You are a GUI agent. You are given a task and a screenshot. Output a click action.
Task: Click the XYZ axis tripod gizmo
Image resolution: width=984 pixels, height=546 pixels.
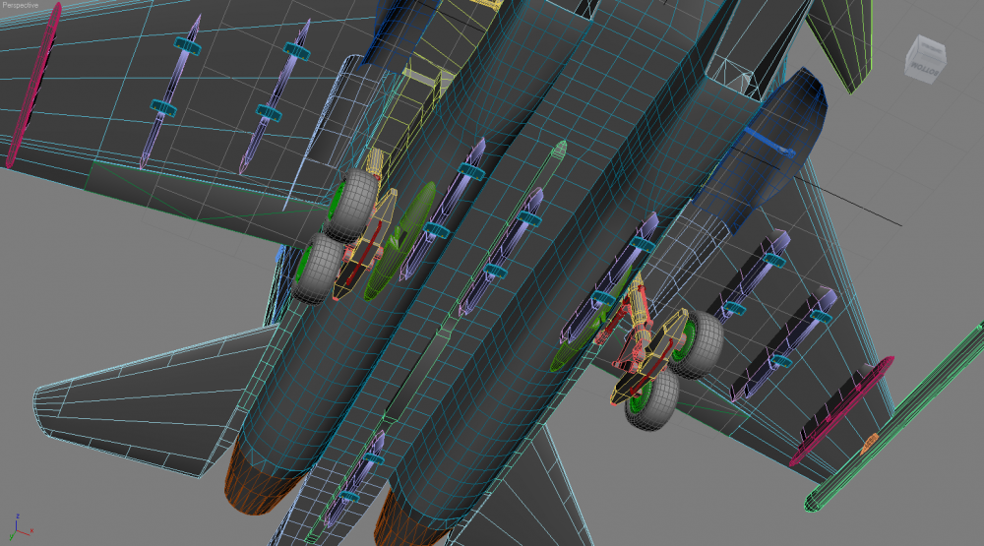21,527
